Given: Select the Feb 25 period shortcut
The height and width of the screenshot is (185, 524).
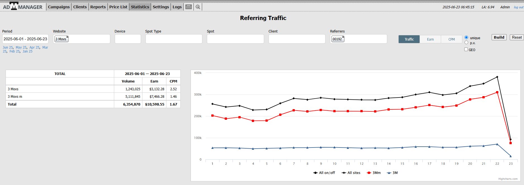Looking at the screenshot, I should (15, 51).
